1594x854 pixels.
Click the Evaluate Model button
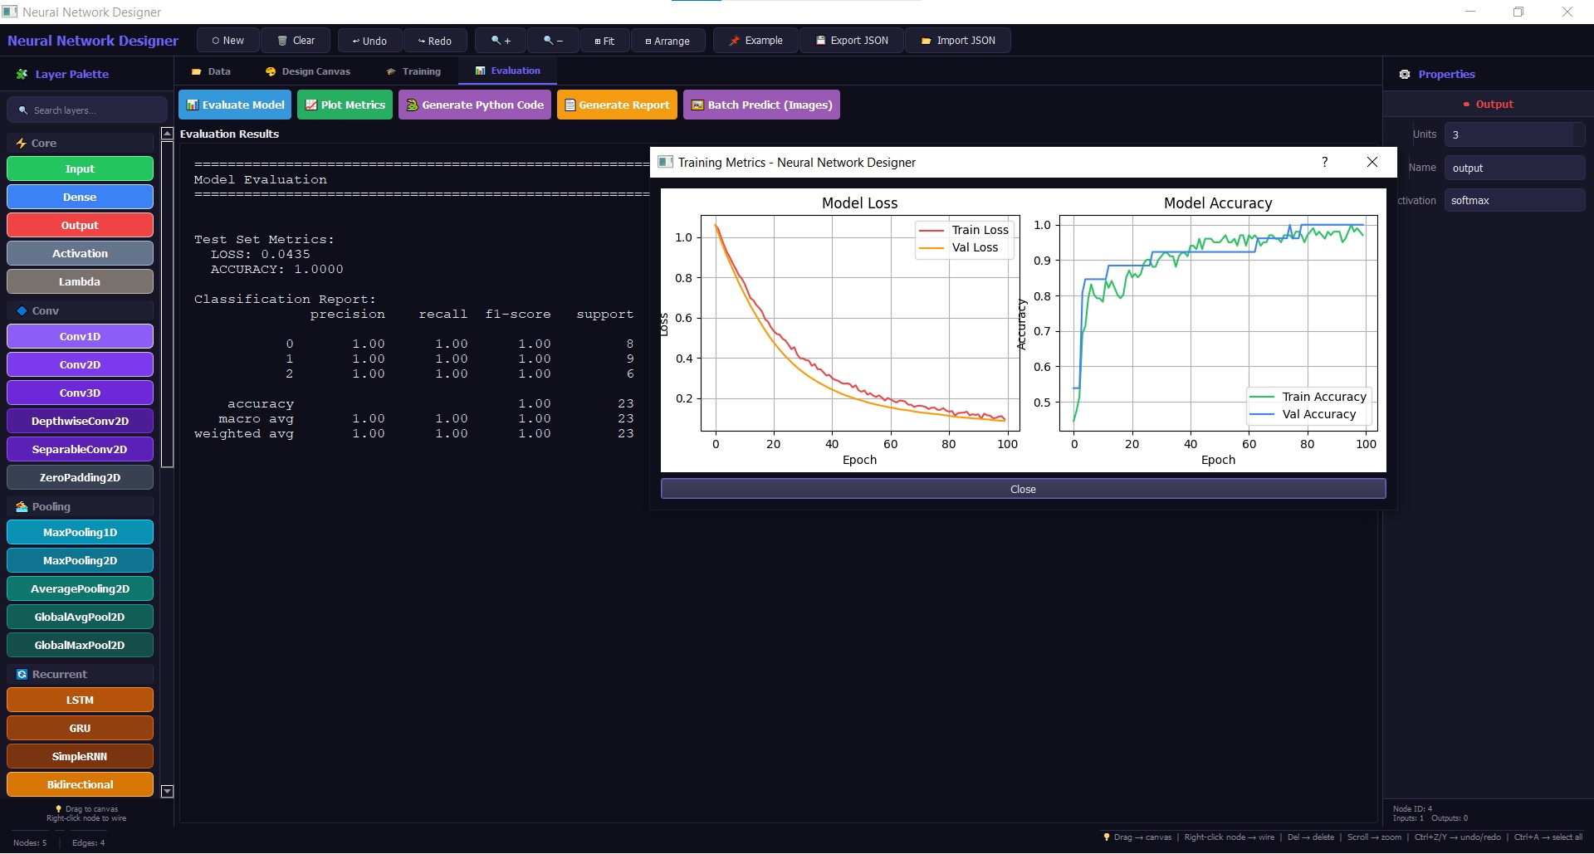[x=235, y=105]
